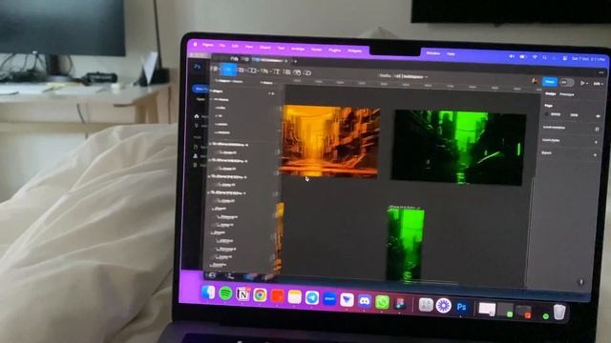611x343 pixels.
Task: Open the Figma home tab icon
Action: tap(234, 59)
